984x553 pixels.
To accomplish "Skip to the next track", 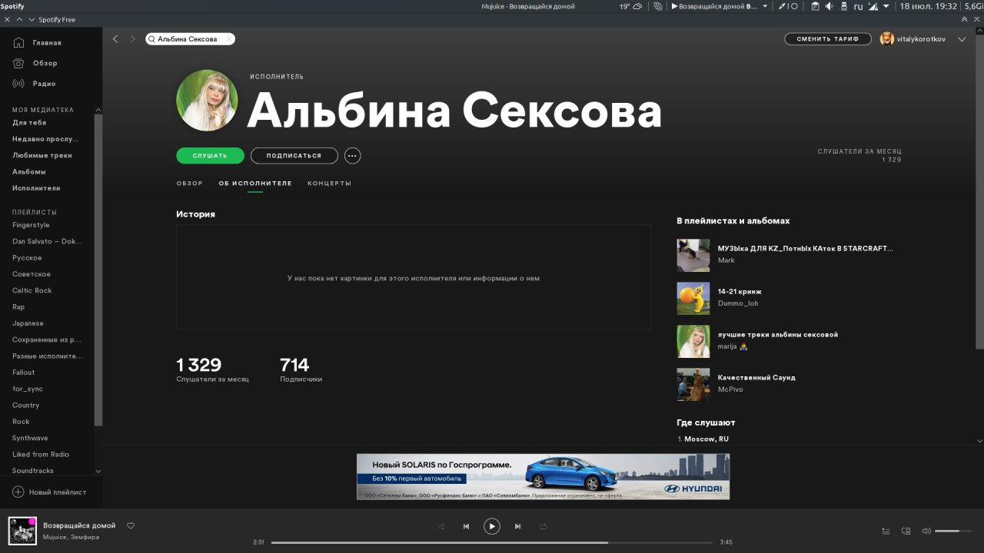I will click(517, 526).
